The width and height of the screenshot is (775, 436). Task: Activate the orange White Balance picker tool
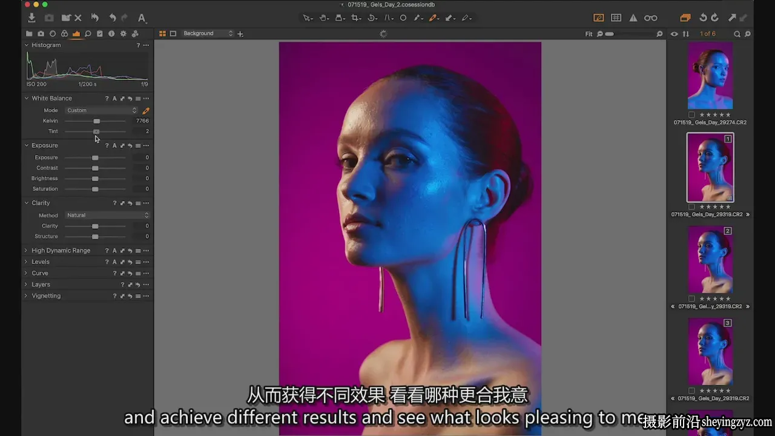(434, 18)
